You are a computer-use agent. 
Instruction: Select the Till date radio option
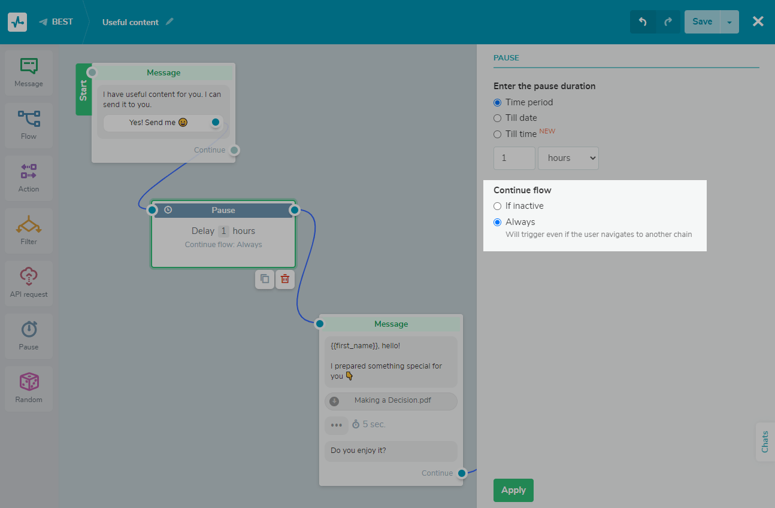tap(497, 118)
